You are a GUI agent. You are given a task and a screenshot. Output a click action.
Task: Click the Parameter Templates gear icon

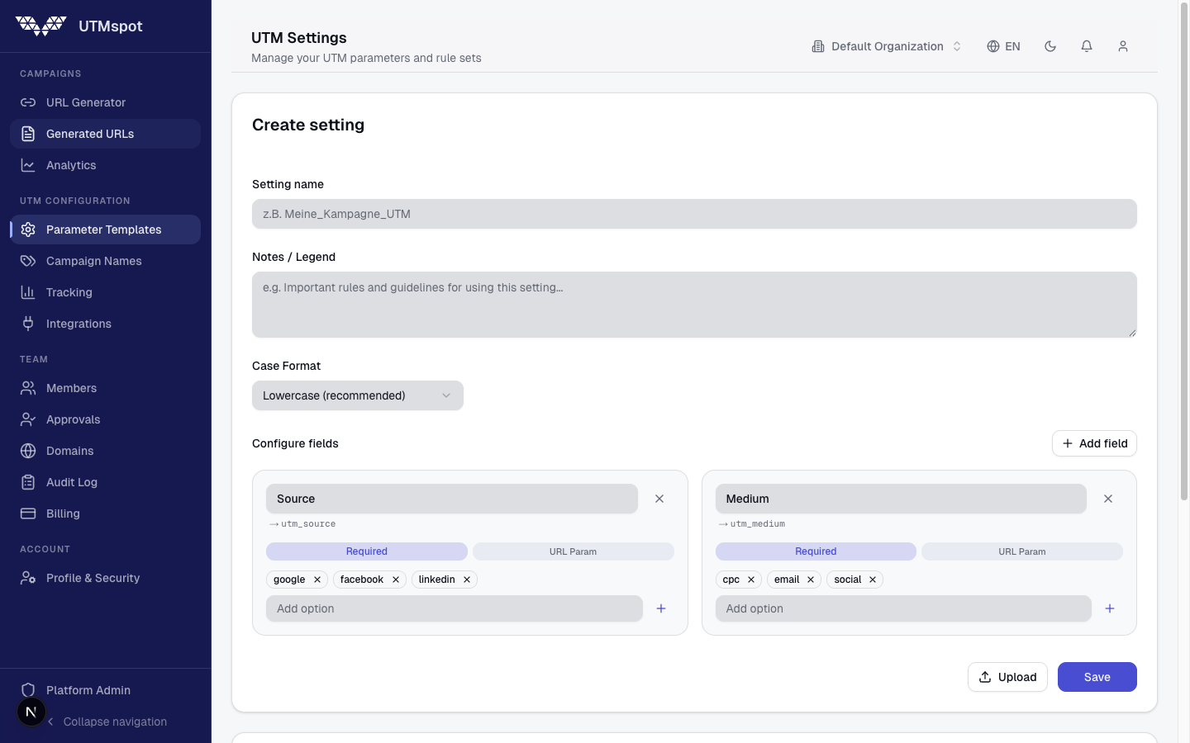tap(27, 229)
